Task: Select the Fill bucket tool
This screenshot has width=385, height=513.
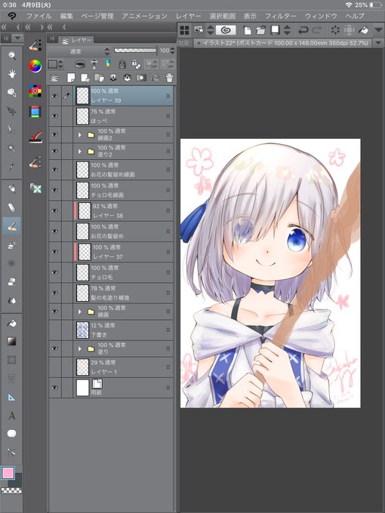Action: 12,323
